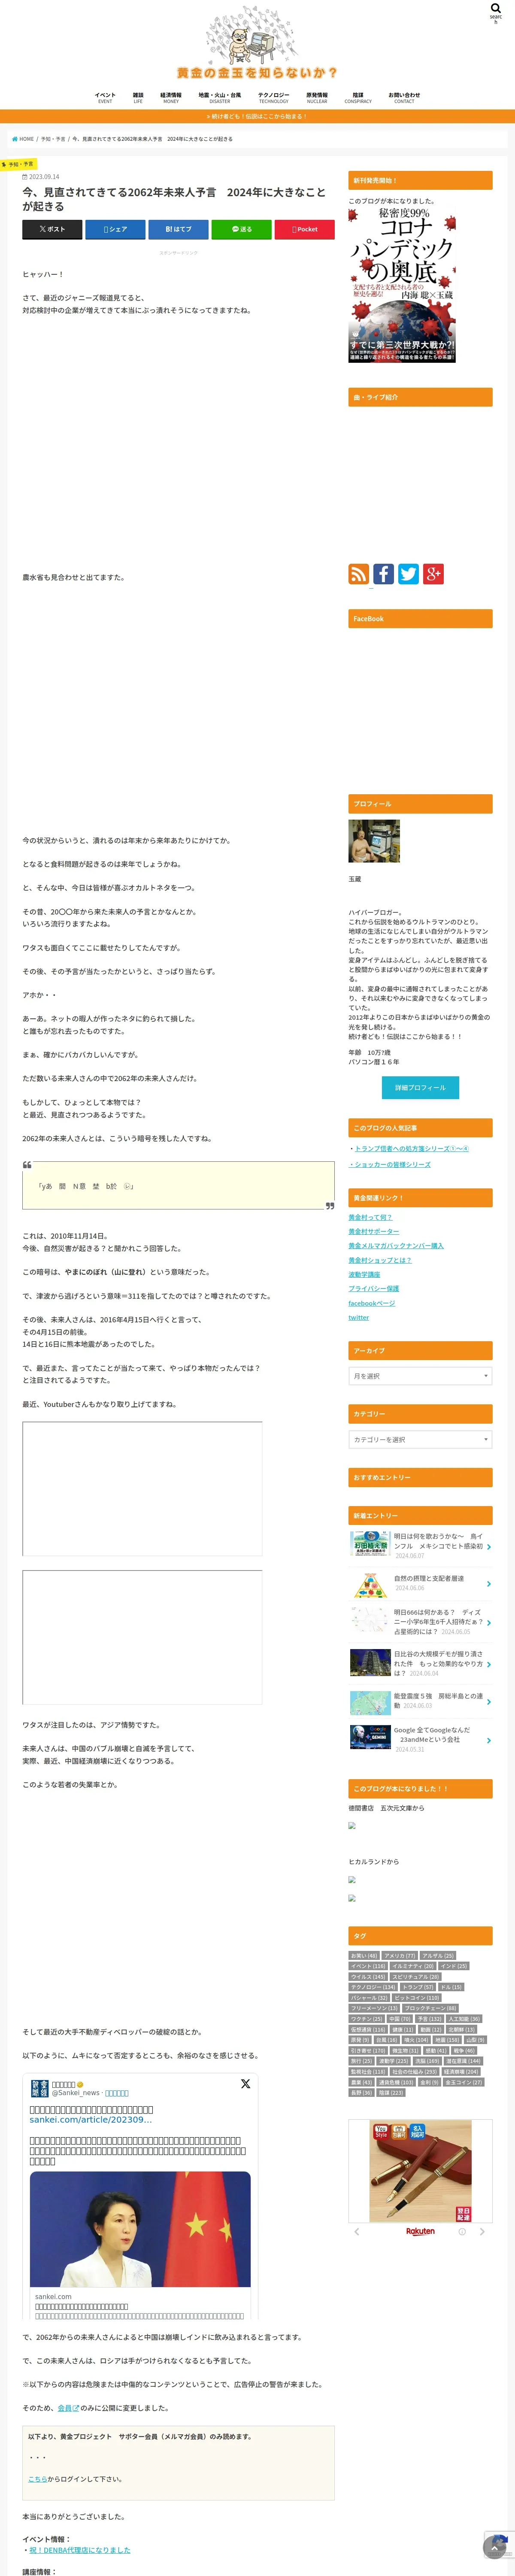Open the profile photo of 玉蔵
Screen dimensions: 515x2576
pos(374,841)
